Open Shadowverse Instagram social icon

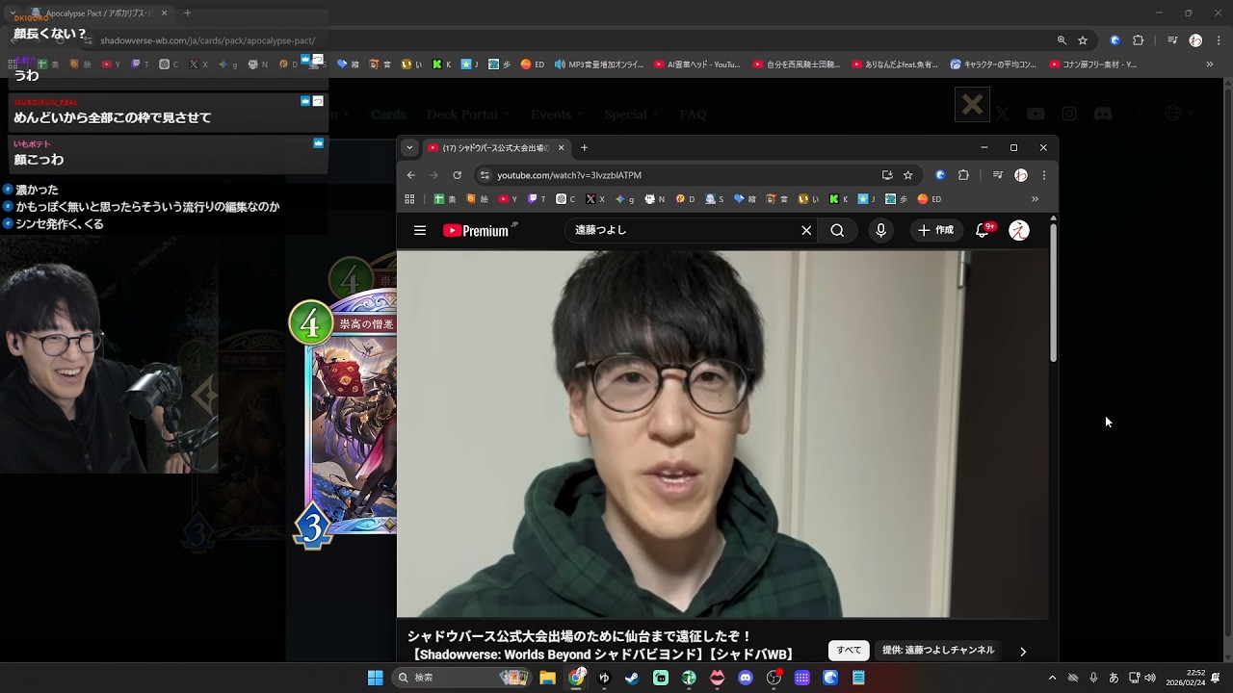click(1069, 114)
